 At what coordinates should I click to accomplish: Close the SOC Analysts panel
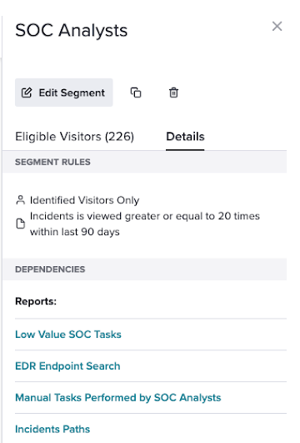click(x=277, y=26)
